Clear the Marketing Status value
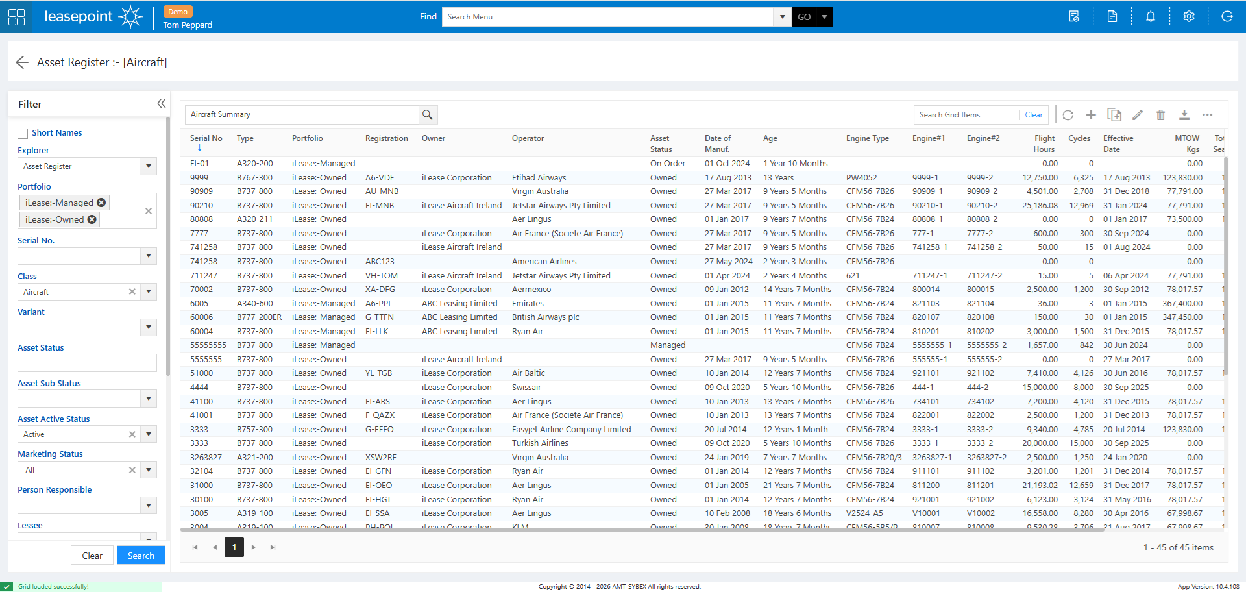This screenshot has width=1246, height=592. (x=132, y=470)
